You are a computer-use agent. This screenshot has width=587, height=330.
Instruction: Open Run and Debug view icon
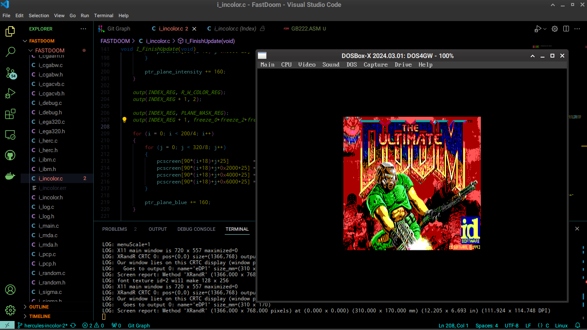[x=10, y=93]
